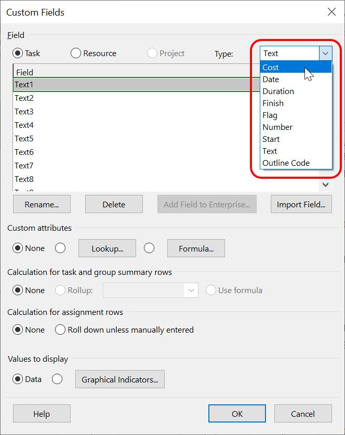345x435 pixels.
Task: Choose Start from the Type list
Action: coord(296,139)
